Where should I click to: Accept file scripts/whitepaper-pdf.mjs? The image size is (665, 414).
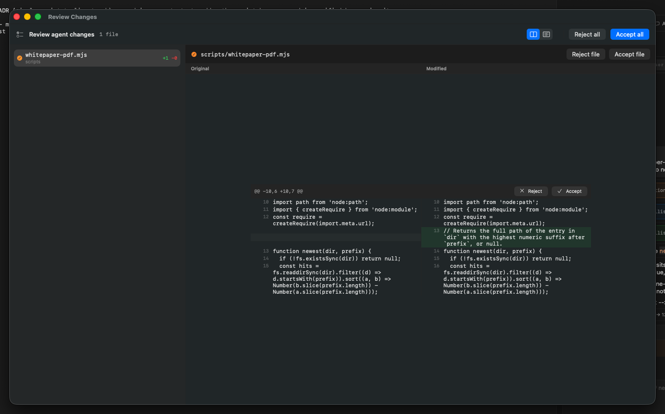(x=629, y=54)
